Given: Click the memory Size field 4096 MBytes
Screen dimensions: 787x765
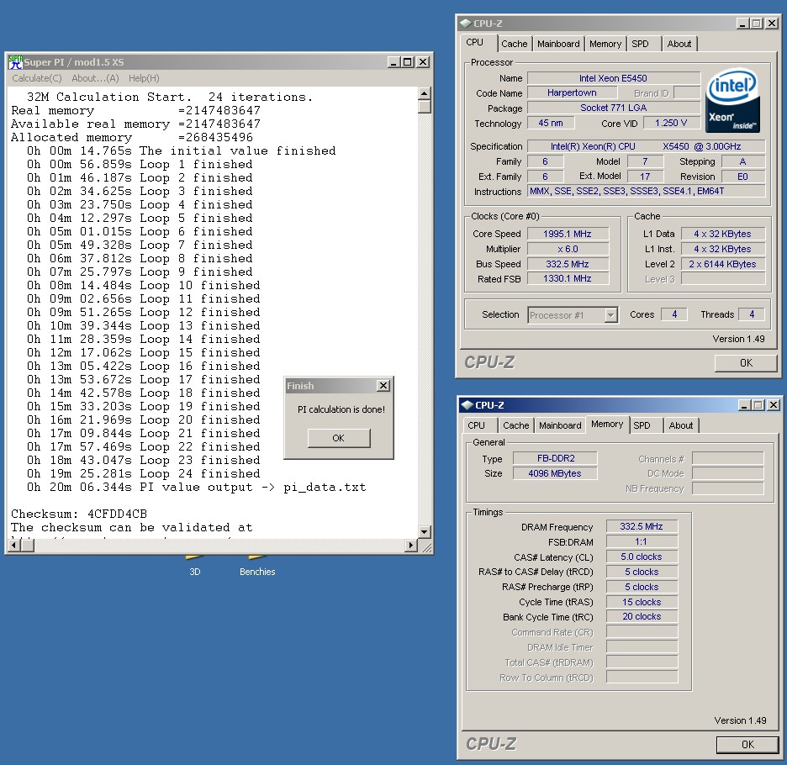Looking at the screenshot, I should click(x=555, y=473).
